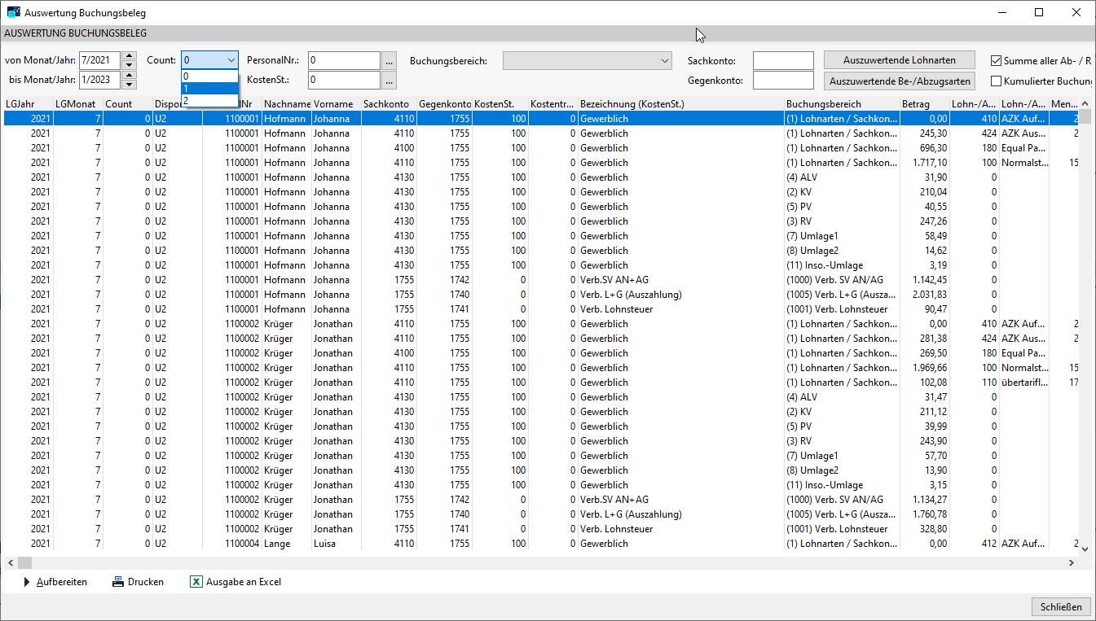This screenshot has width=1096, height=621.
Task: Select row with Betrag 1.717,10
Action: pyautogui.click(x=541, y=163)
